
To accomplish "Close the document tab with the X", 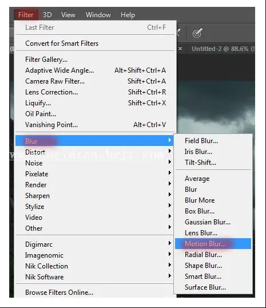I will [x=180, y=48].
